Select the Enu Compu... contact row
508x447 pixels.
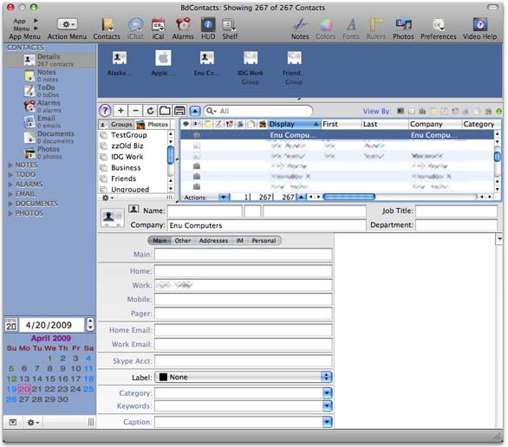337,135
